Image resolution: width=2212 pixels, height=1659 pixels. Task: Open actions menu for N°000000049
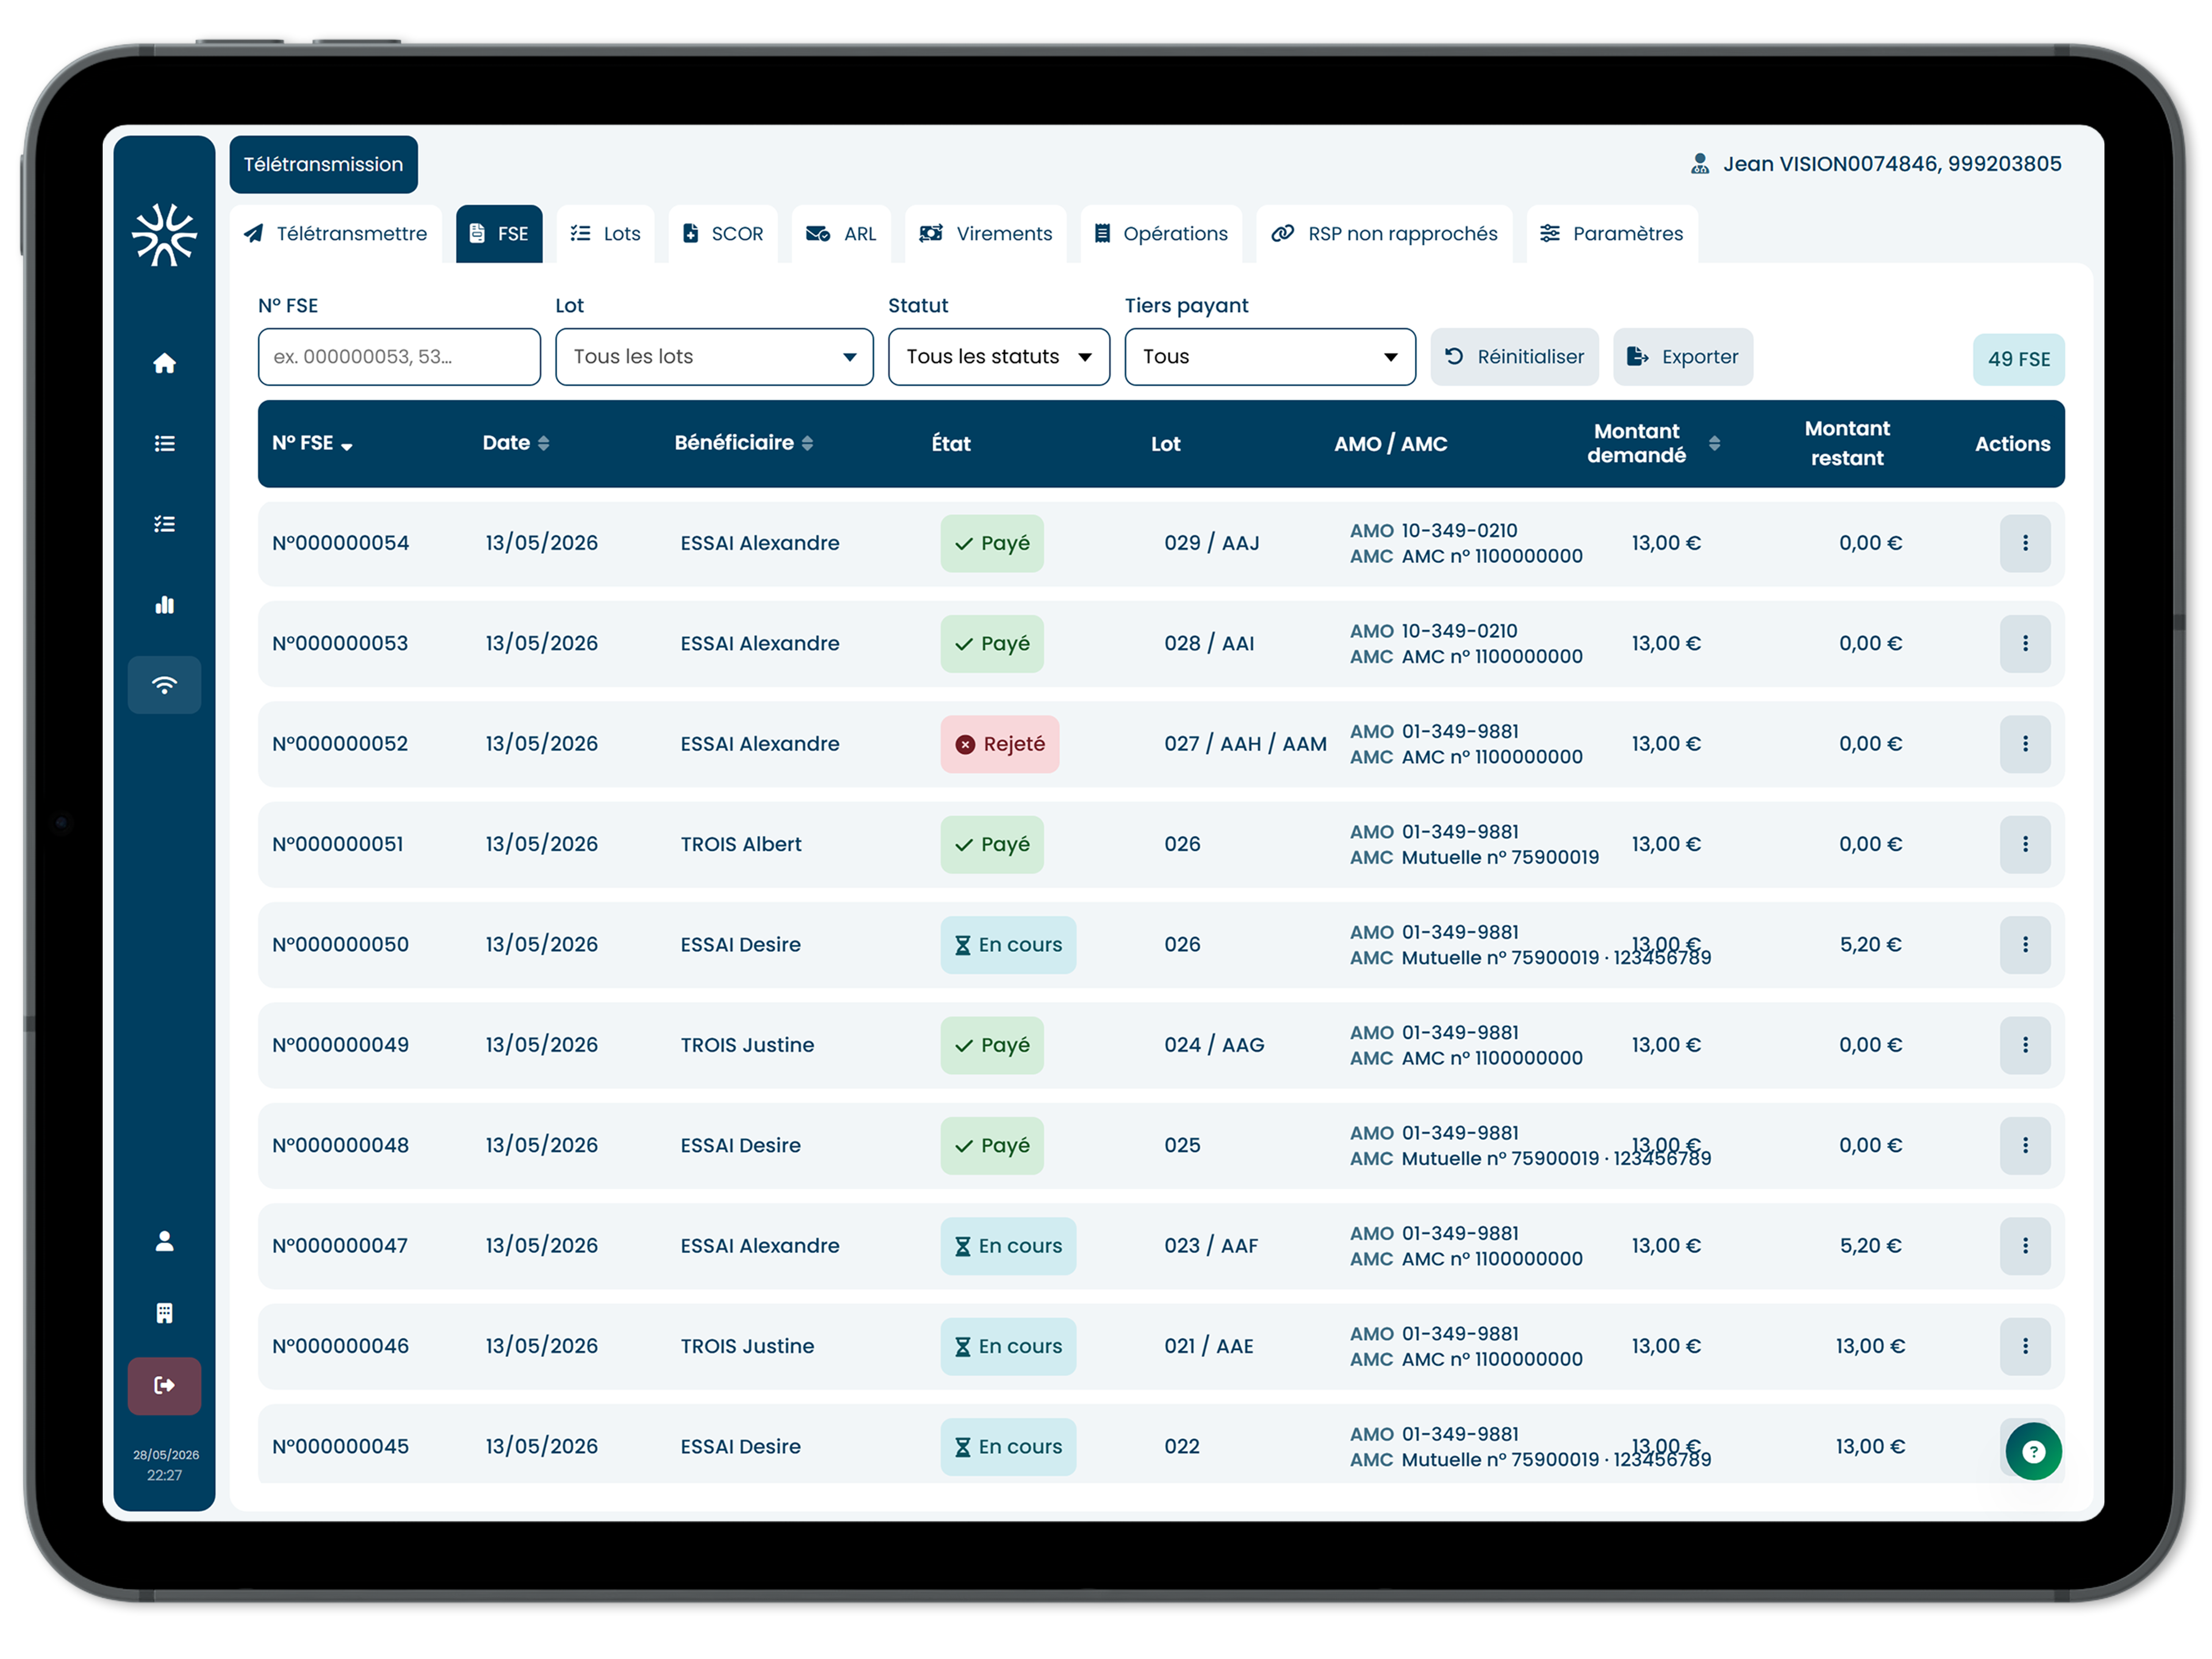2025,1045
